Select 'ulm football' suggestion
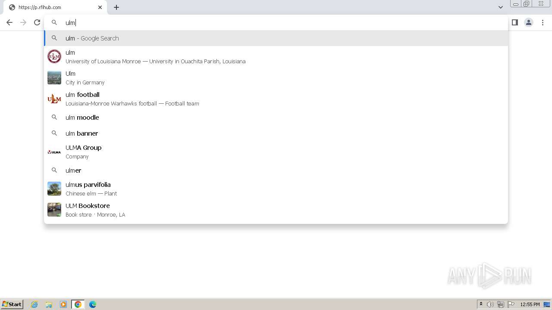The image size is (552, 310). (x=276, y=99)
